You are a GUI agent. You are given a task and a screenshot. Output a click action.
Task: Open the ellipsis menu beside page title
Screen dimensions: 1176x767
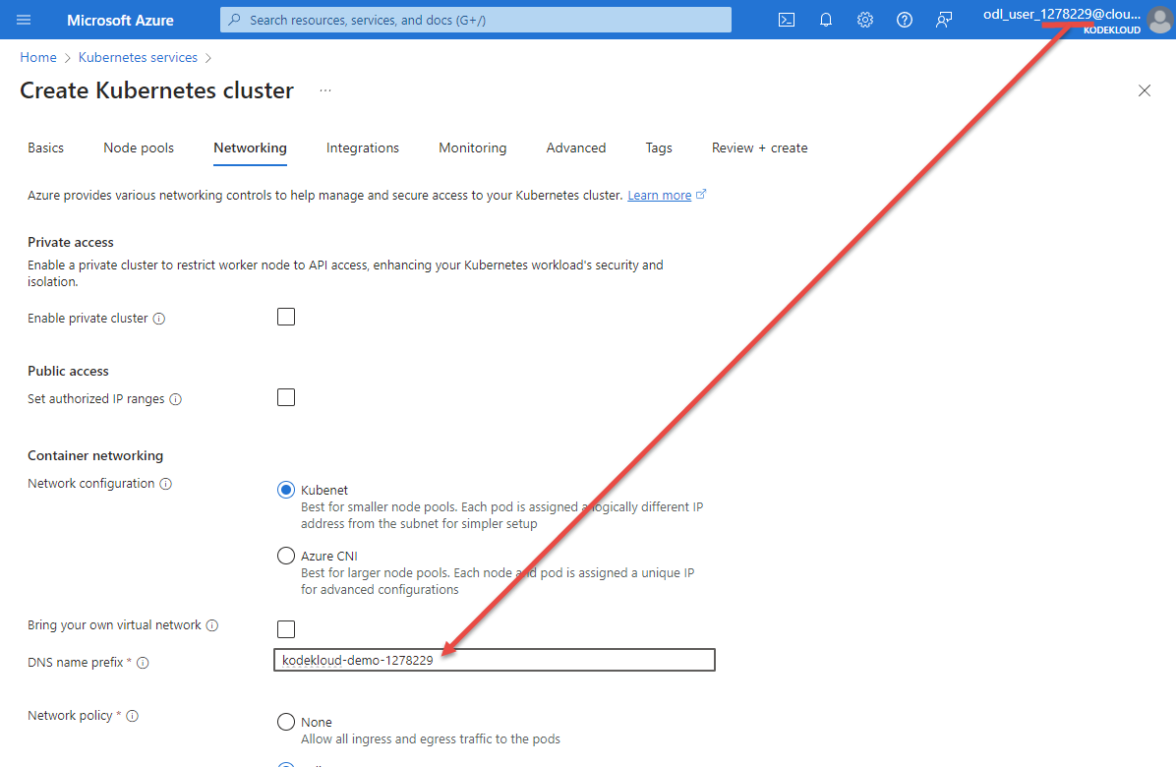tap(325, 90)
